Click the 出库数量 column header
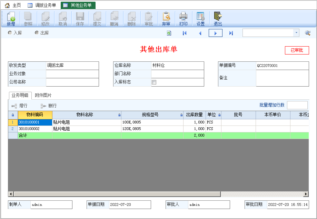This screenshot has width=317, height=219. coord(195,115)
